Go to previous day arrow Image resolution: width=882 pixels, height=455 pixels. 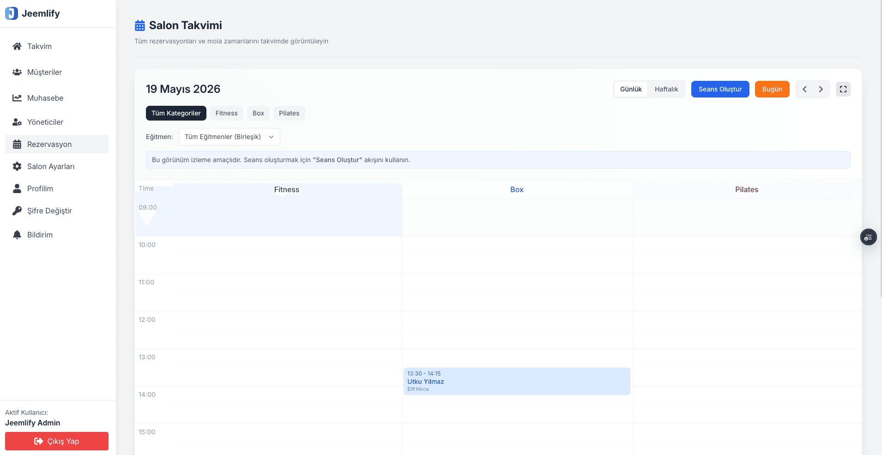[804, 89]
